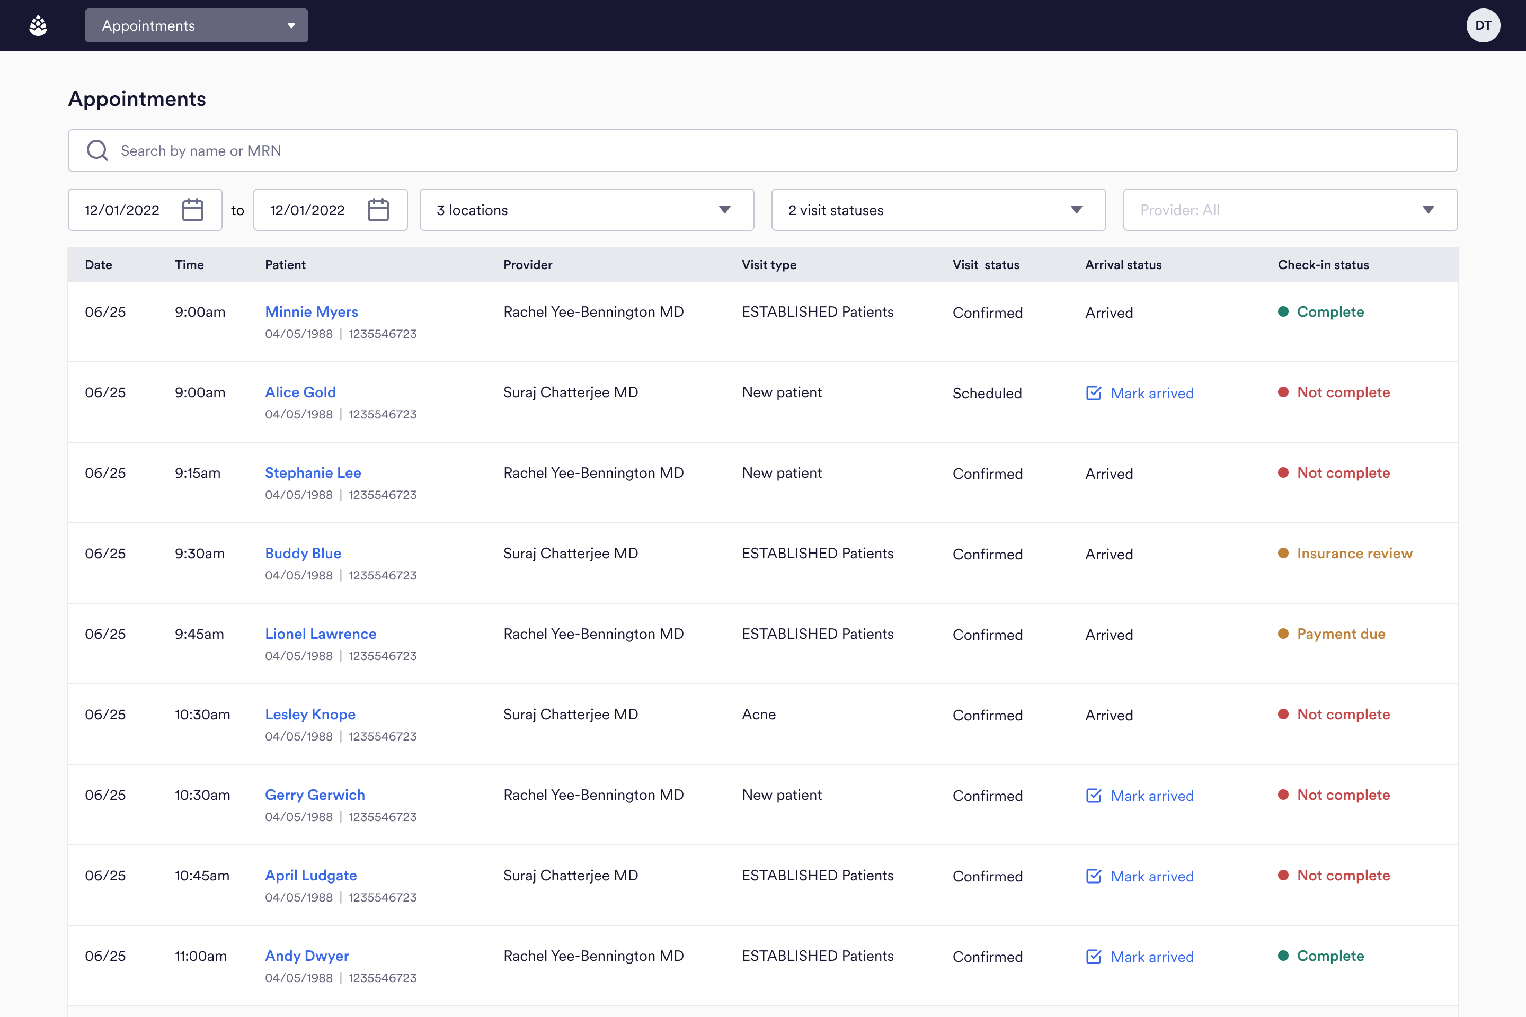Check the Mark arrived box for Andy Dwyer
The height and width of the screenshot is (1017, 1526).
coord(1094,957)
